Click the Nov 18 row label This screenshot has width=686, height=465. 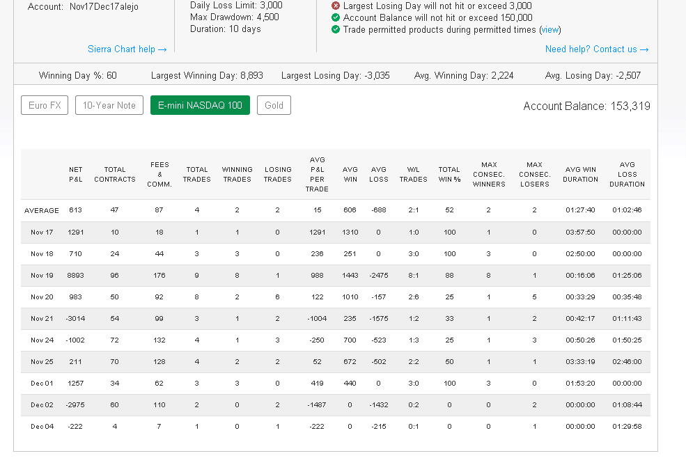(42, 253)
